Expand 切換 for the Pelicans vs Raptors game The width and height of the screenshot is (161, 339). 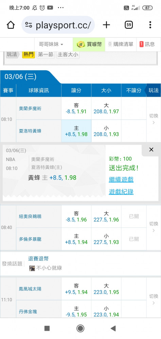pyautogui.click(x=154, y=227)
